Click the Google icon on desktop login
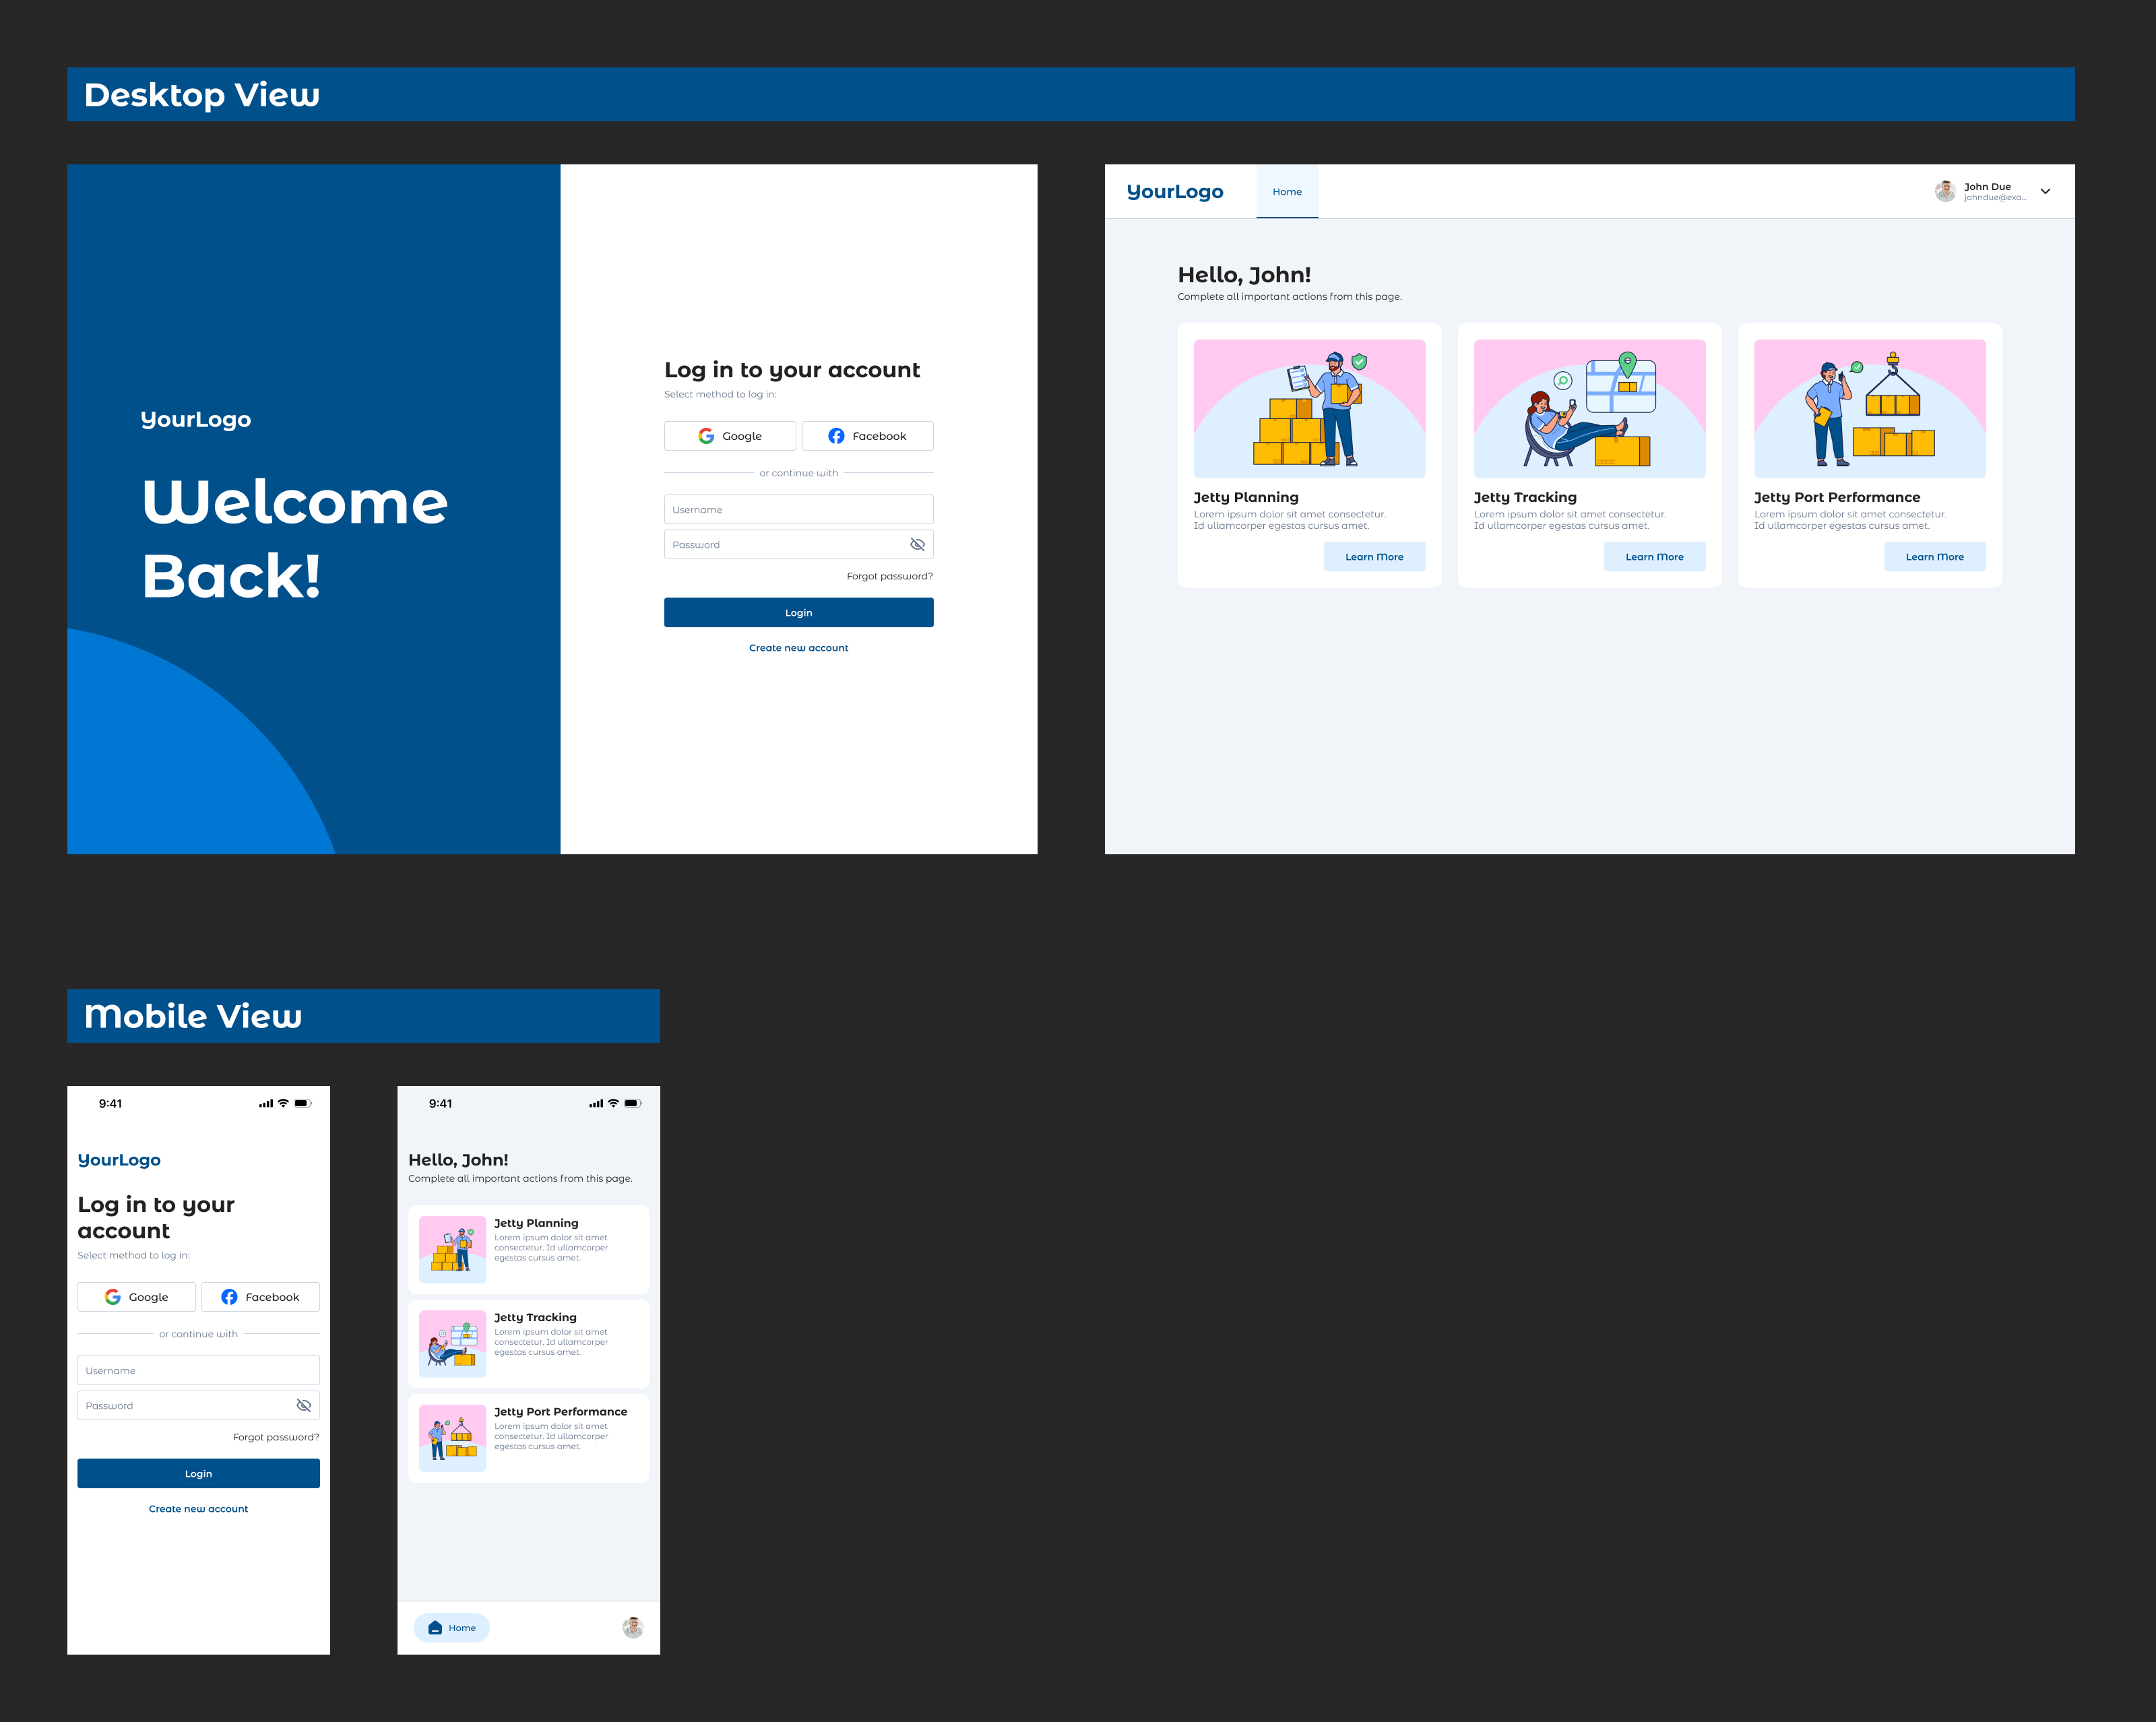This screenshot has width=2156, height=1722. [x=706, y=436]
